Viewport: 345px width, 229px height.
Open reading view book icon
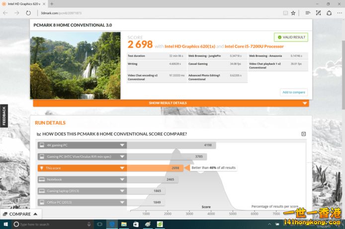[x=285, y=13]
